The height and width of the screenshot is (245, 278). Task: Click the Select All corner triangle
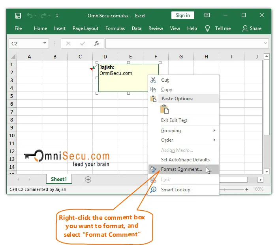coord(13,57)
